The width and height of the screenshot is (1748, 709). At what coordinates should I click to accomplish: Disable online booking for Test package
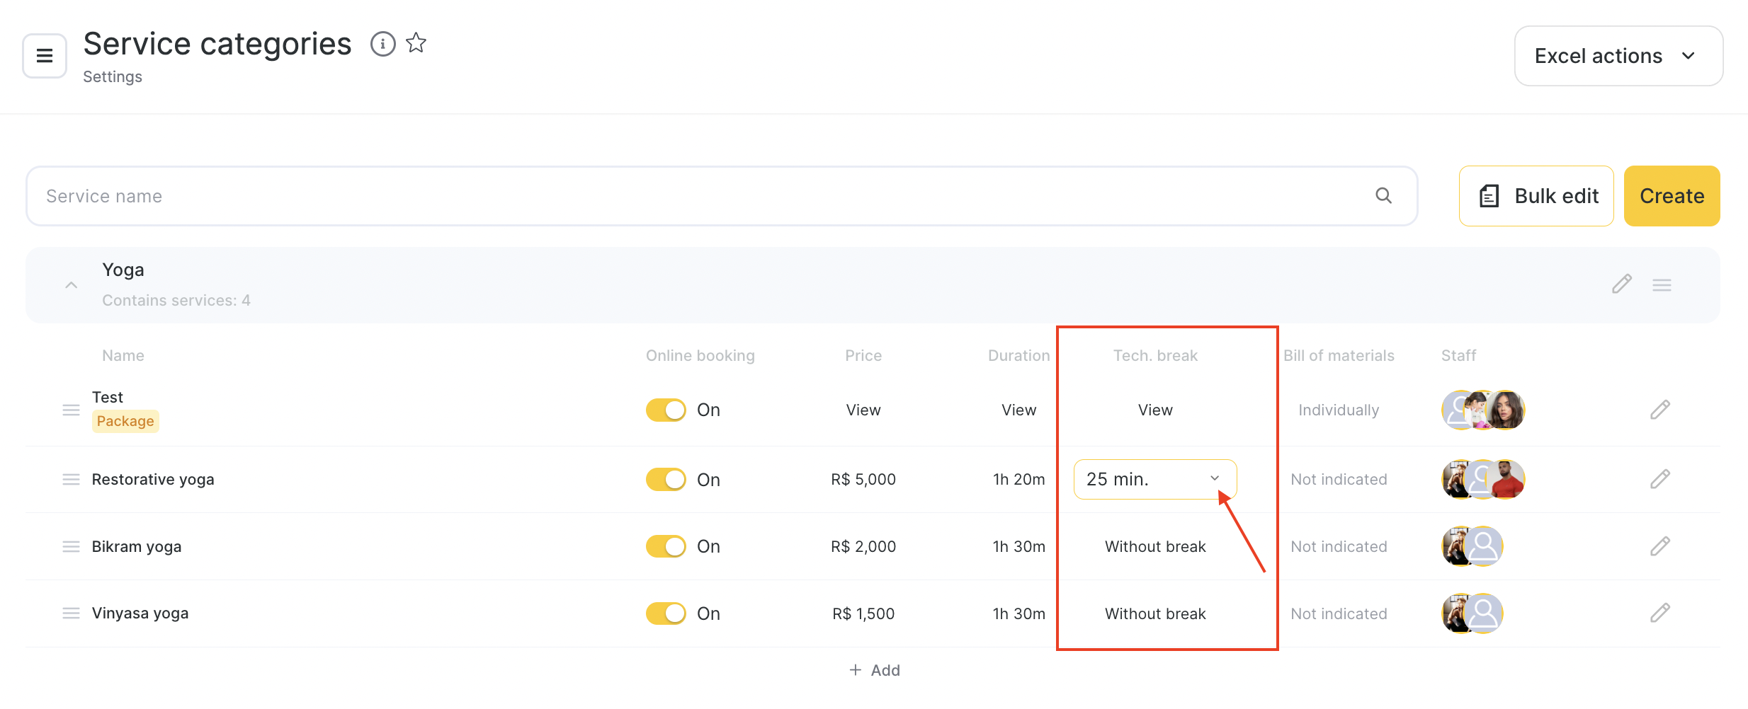[x=666, y=410]
